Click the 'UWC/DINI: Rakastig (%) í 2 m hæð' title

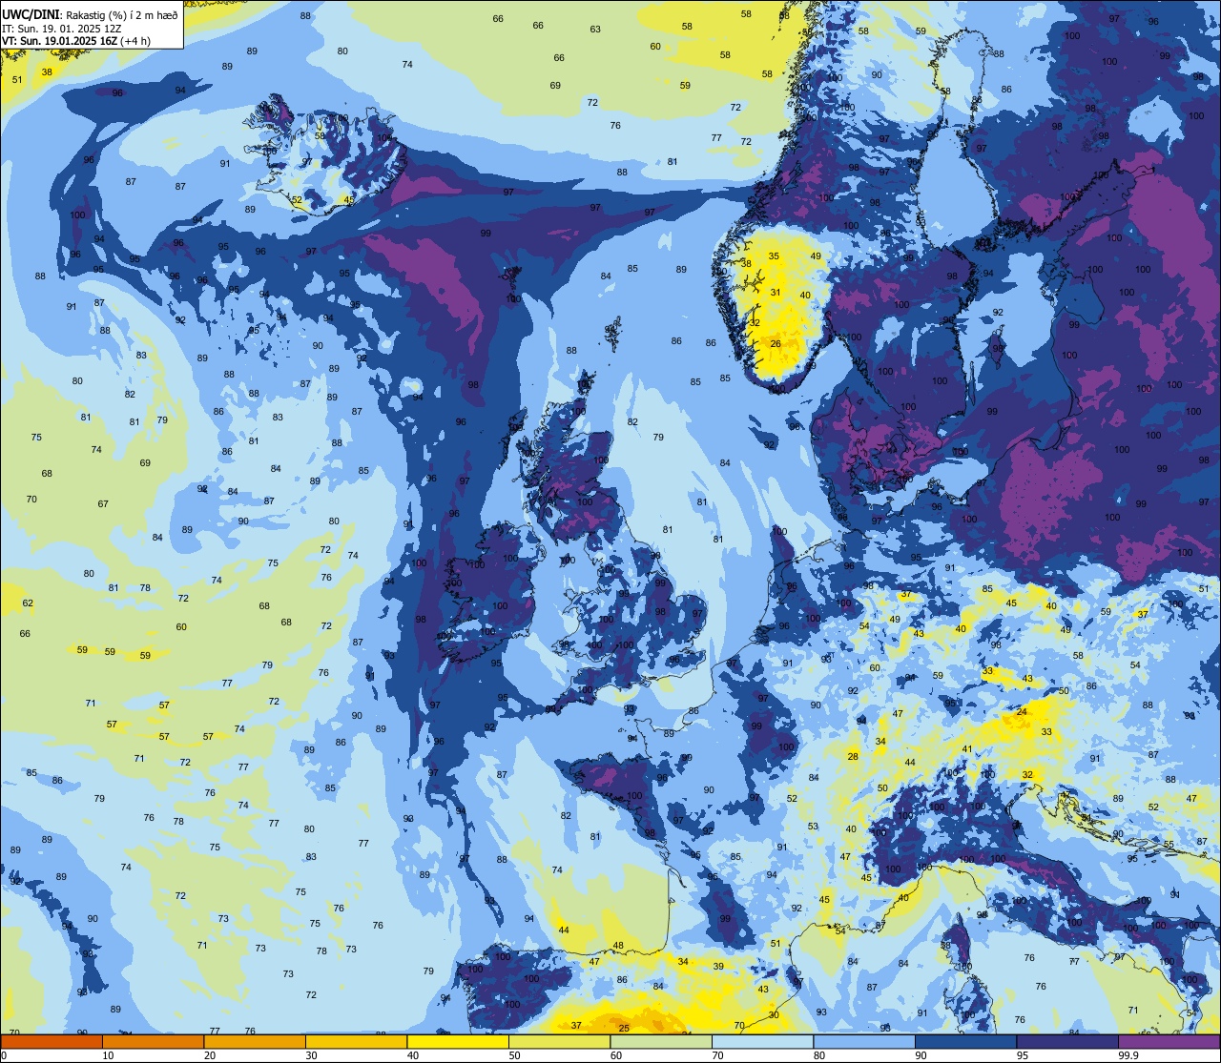[90, 13]
